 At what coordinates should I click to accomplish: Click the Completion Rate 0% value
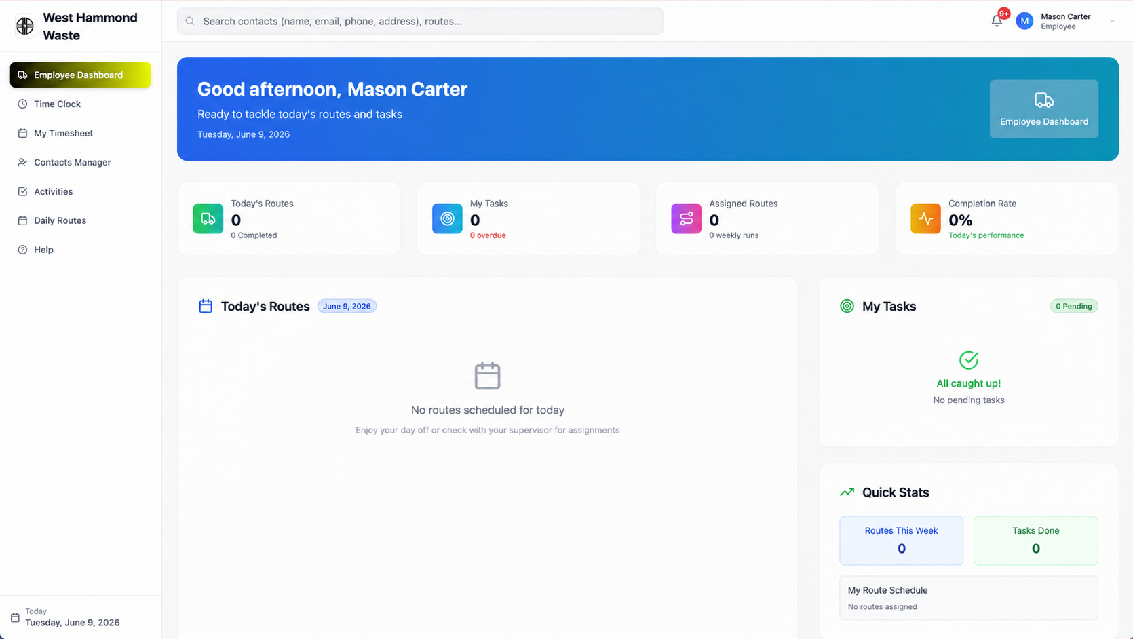[961, 220]
